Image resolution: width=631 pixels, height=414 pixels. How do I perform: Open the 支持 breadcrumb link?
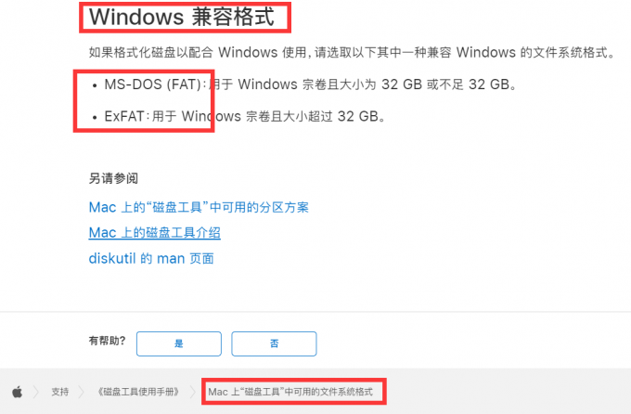(x=60, y=392)
